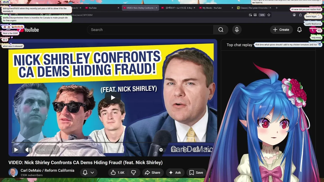Open Carl DeMaio / Reform California channel link
The image size is (324, 182).
tap(47, 170)
